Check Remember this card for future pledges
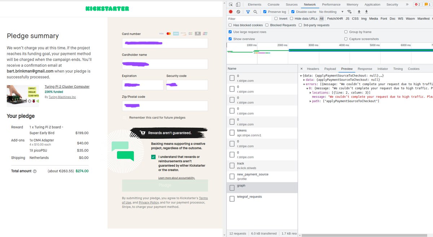The width and height of the screenshot is (433, 237). click(124, 118)
